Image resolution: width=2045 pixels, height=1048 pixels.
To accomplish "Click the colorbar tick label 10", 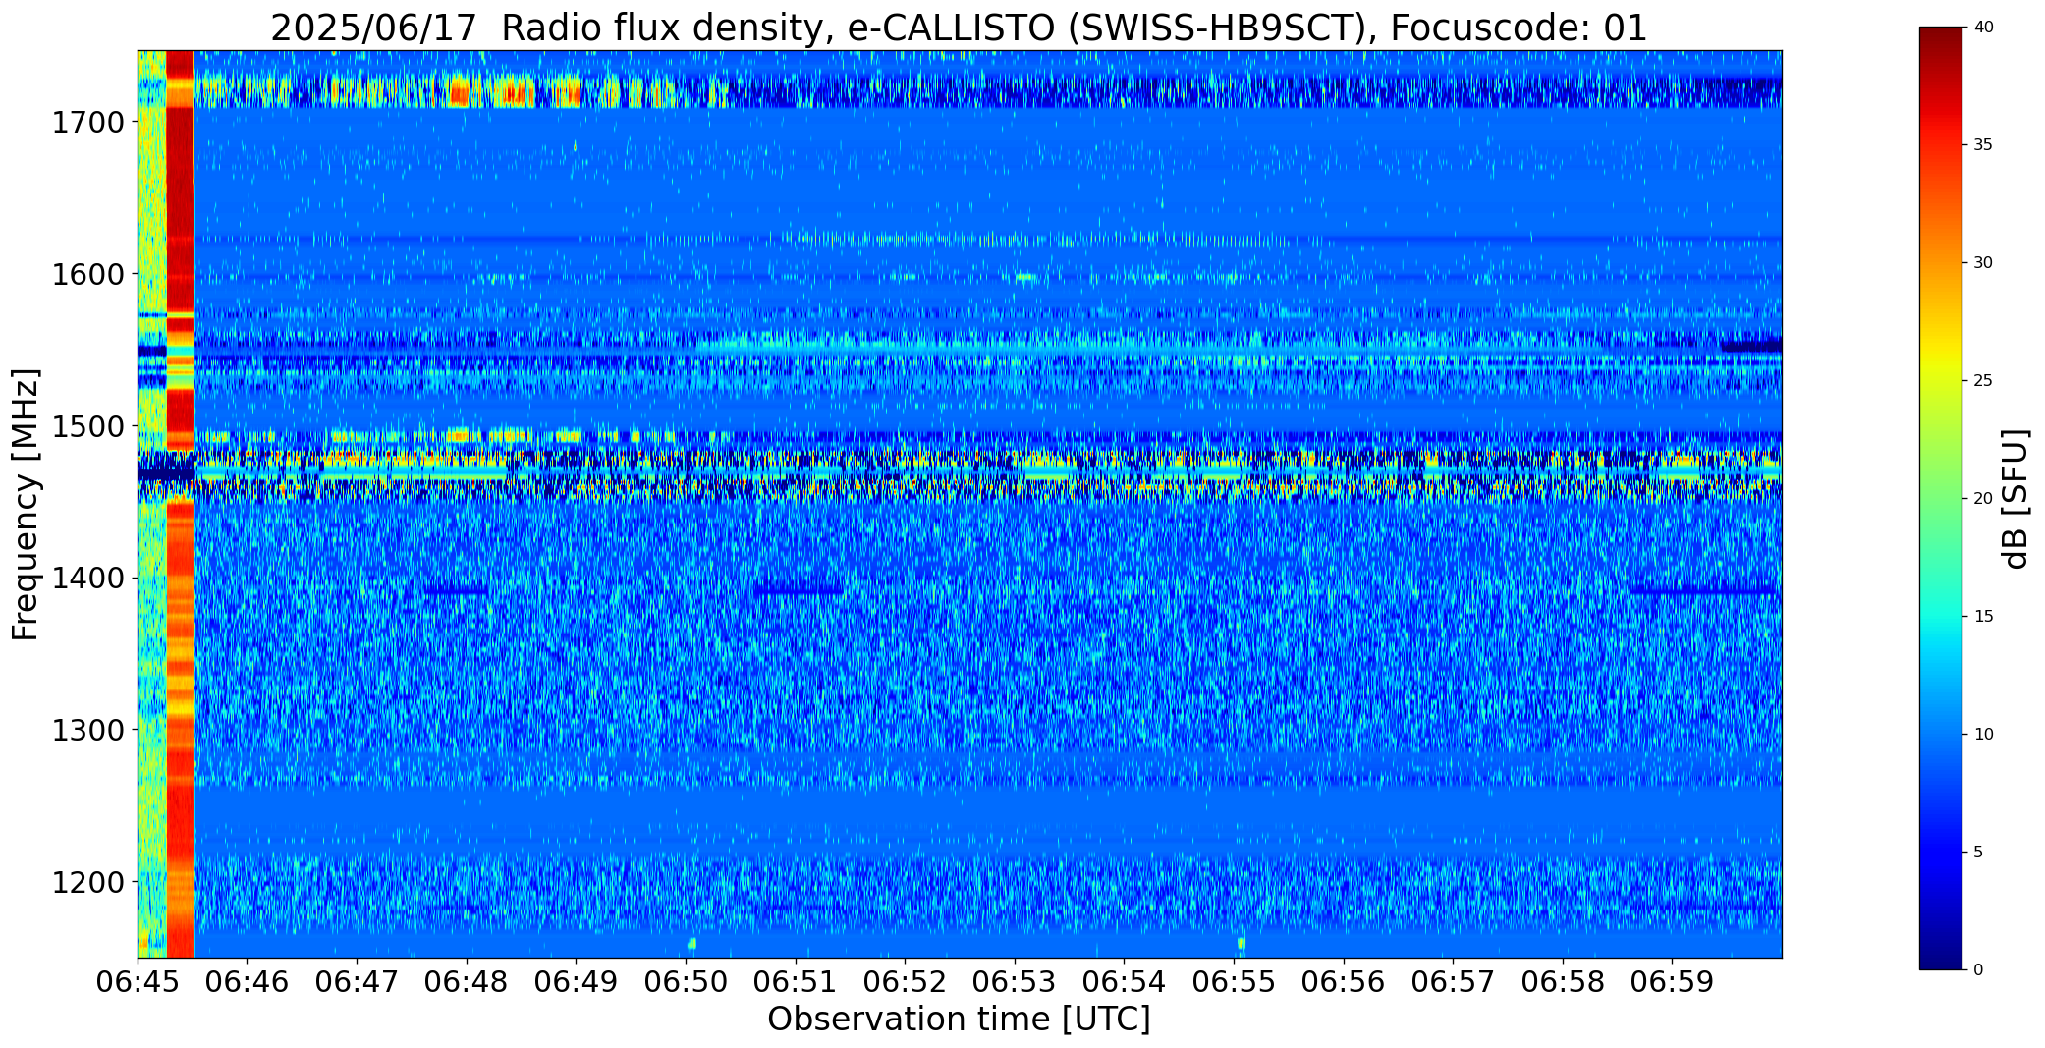I will [x=1983, y=735].
